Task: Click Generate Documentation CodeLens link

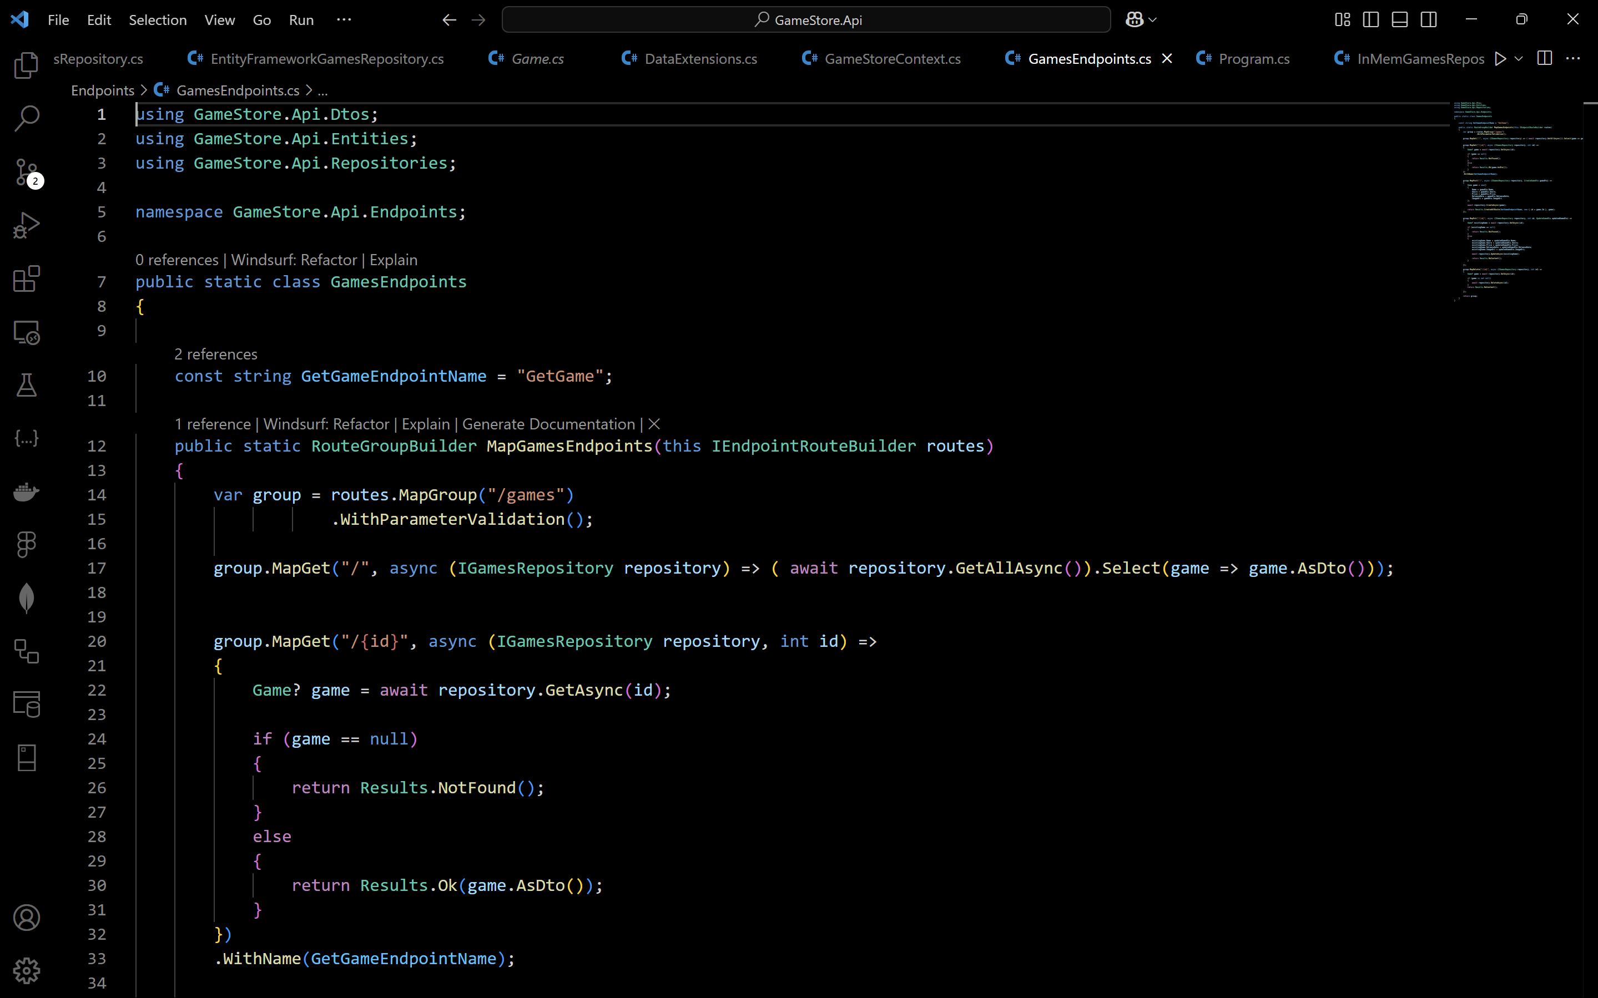Action: pos(548,424)
